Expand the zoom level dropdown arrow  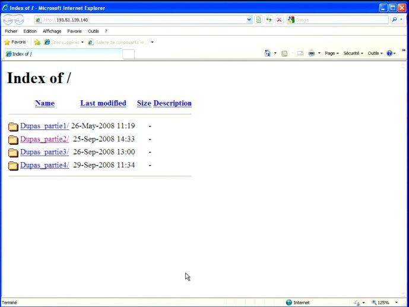pos(396,303)
